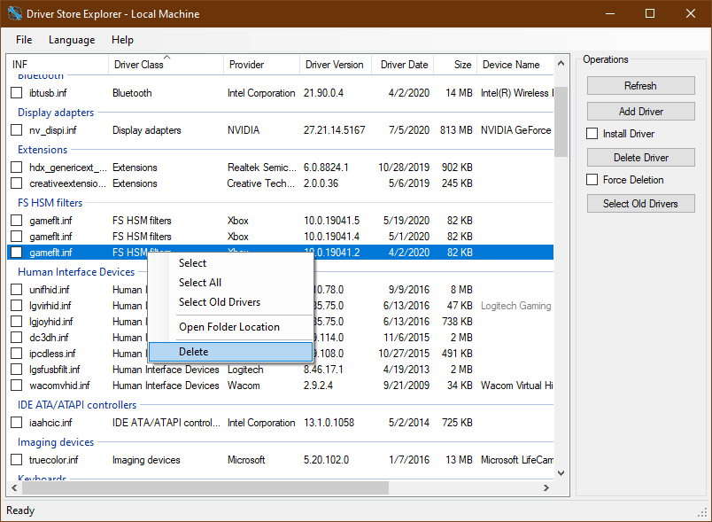712x522 pixels.
Task: Sort drivers by the Driver Date column
Action: [x=403, y=64]
